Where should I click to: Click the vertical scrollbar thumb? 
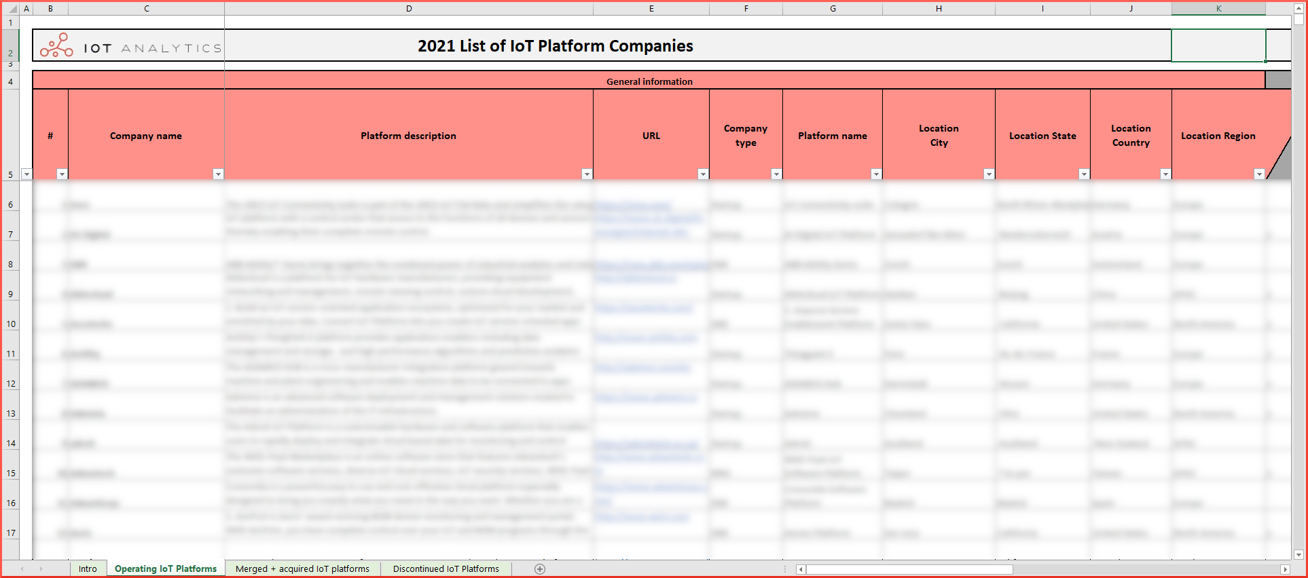[x=1298, y=20]
